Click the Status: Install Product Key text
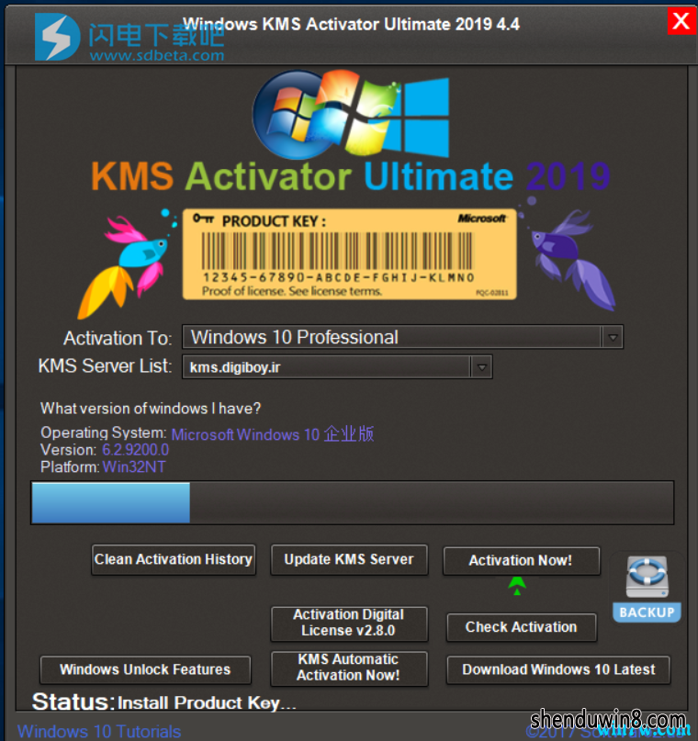 (164, 702)
